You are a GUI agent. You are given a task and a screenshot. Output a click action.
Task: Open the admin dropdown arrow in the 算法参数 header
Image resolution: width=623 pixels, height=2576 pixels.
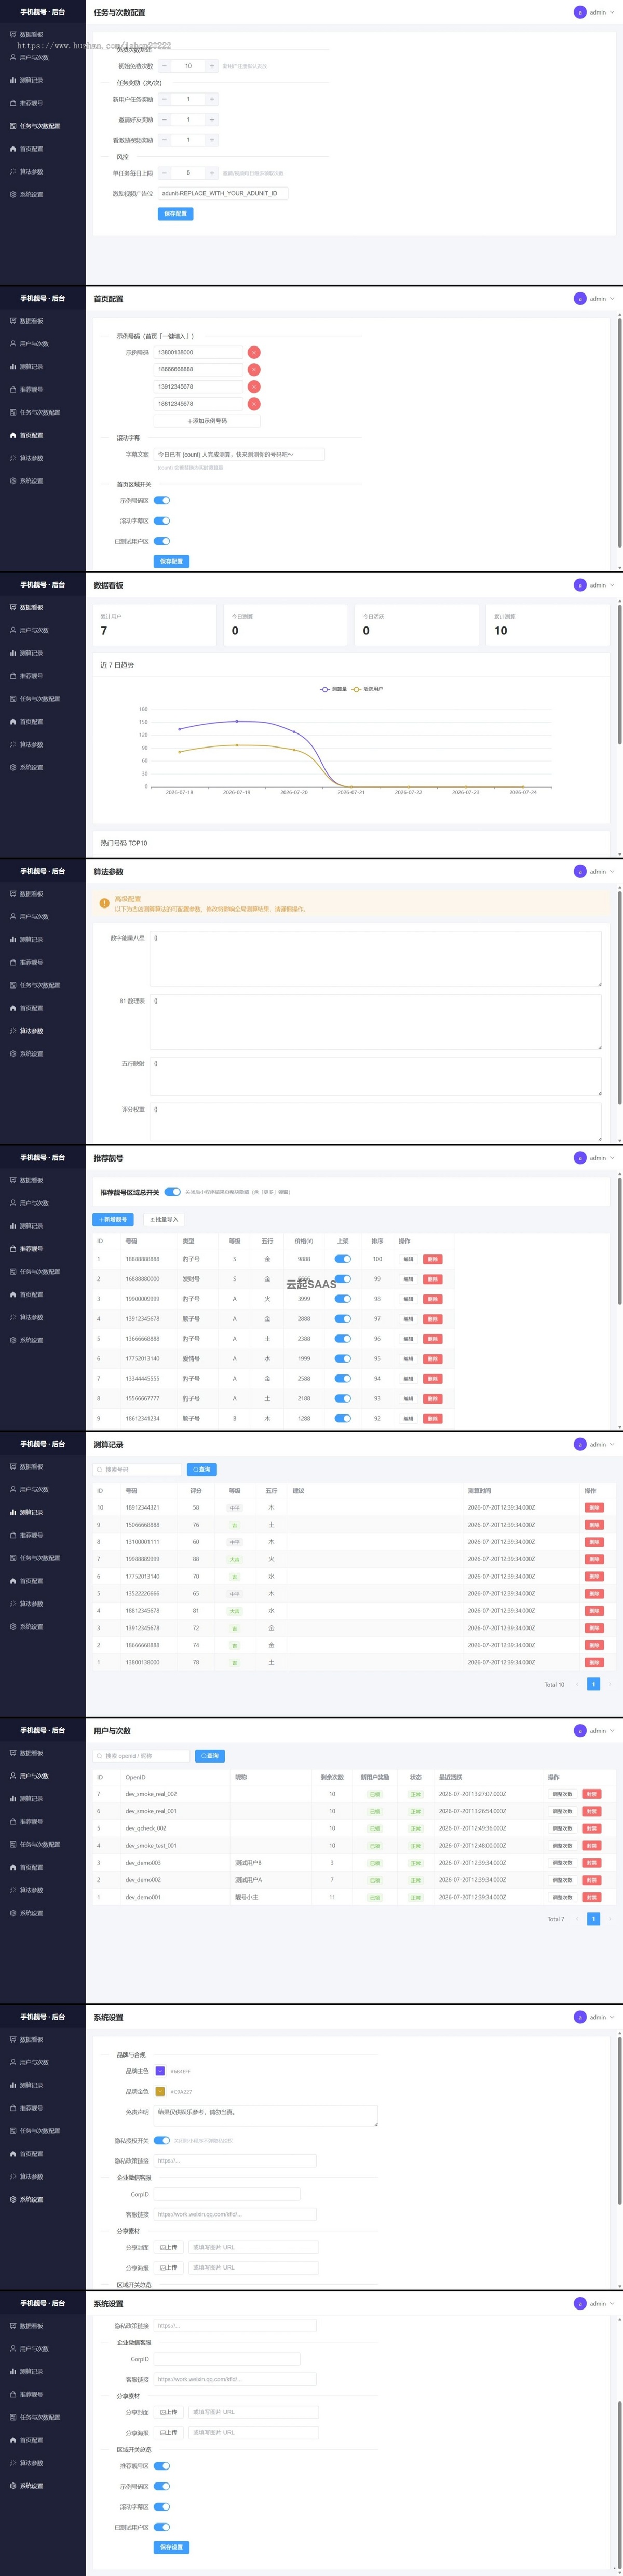tap(612, 871)
